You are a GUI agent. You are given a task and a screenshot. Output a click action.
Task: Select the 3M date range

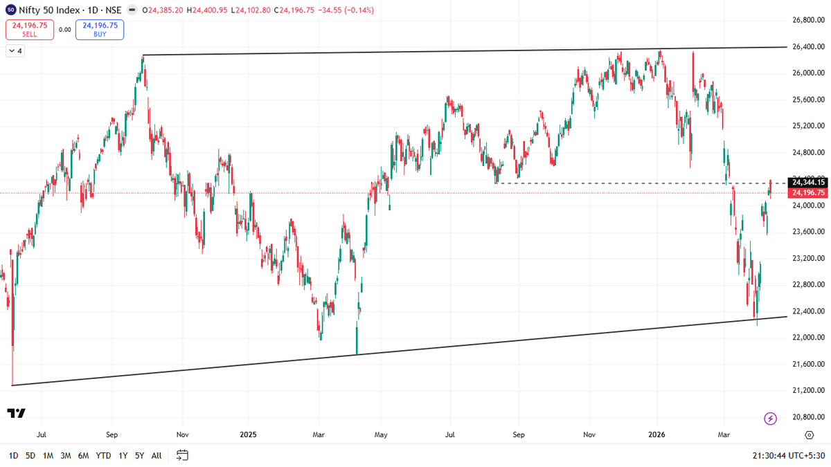(x=66, y=455)
